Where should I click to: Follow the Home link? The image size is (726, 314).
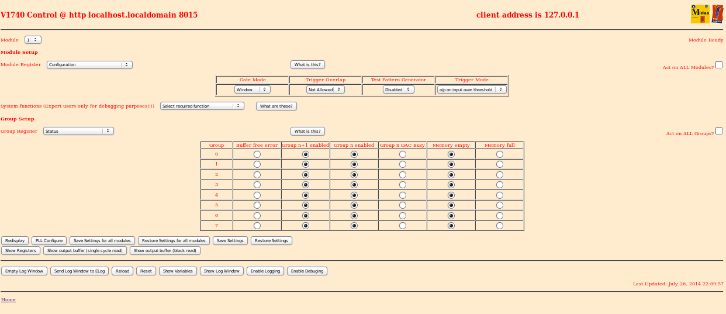click(8, 299)
